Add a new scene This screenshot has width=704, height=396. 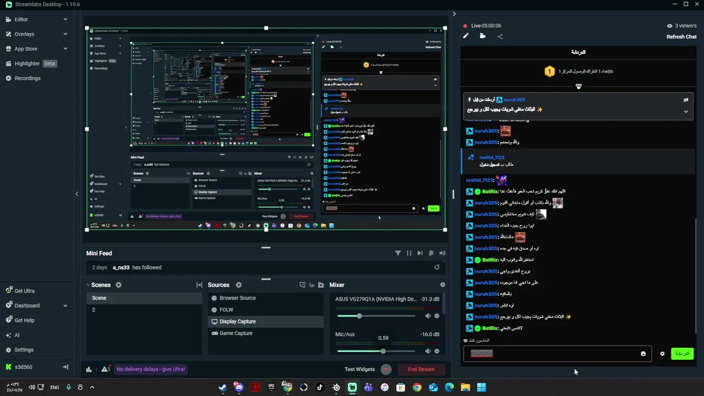[118, 285]
